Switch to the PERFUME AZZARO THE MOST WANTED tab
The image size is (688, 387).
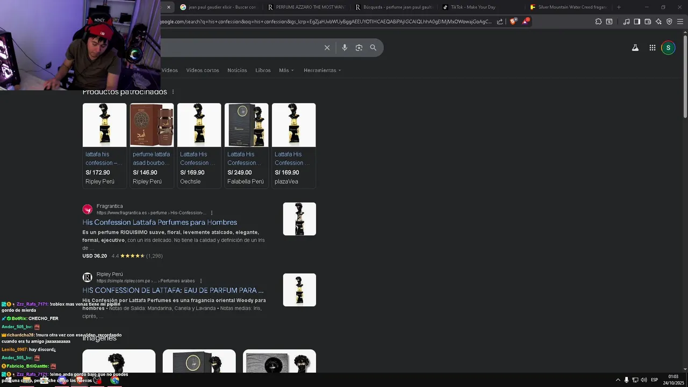306,7
